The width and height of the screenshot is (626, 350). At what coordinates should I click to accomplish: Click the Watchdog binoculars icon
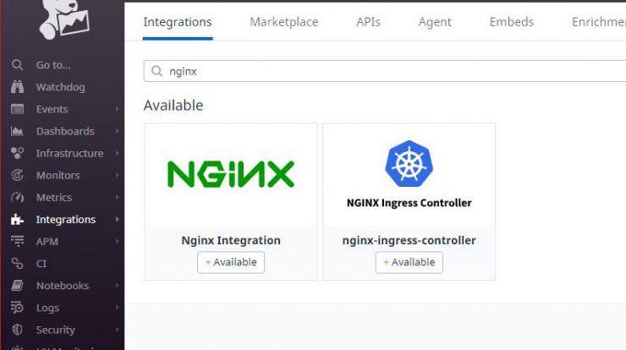[x=17, y=87]
